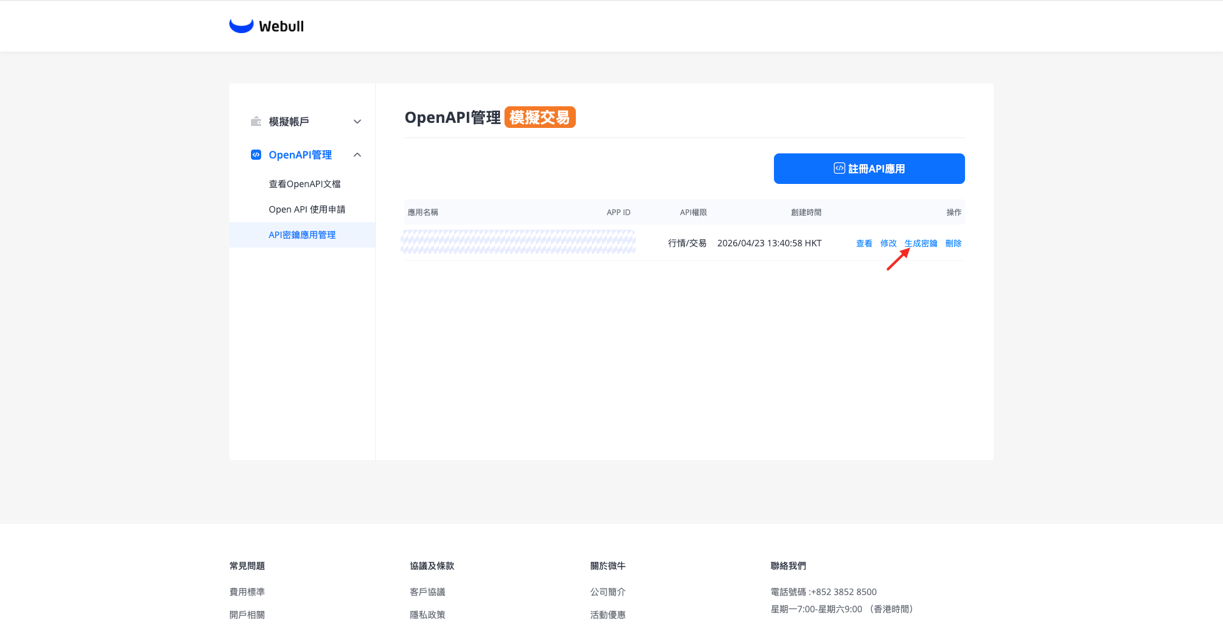Viewport: 1223px width, 632px height.
Task: Click the OpenAPI管理 page heading
Action: coord(453,118)
